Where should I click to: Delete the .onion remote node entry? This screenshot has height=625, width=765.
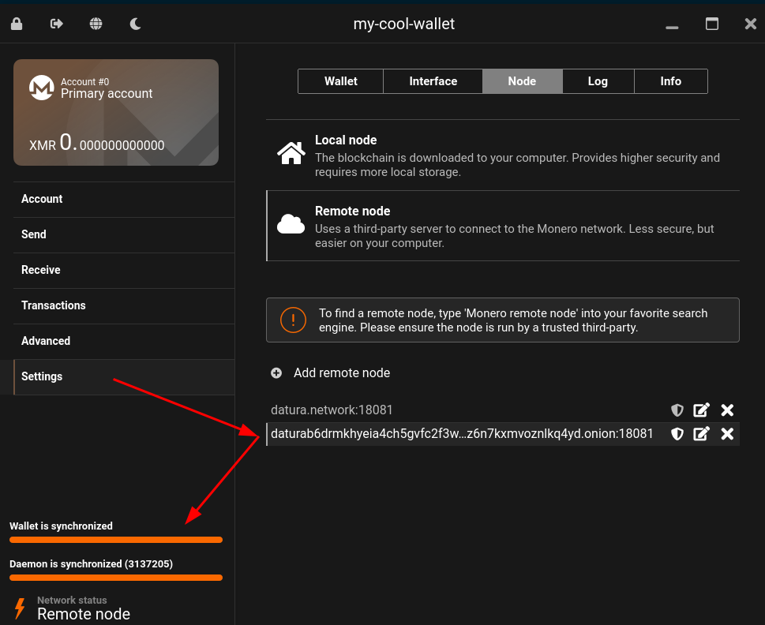(x=727, y=434)
